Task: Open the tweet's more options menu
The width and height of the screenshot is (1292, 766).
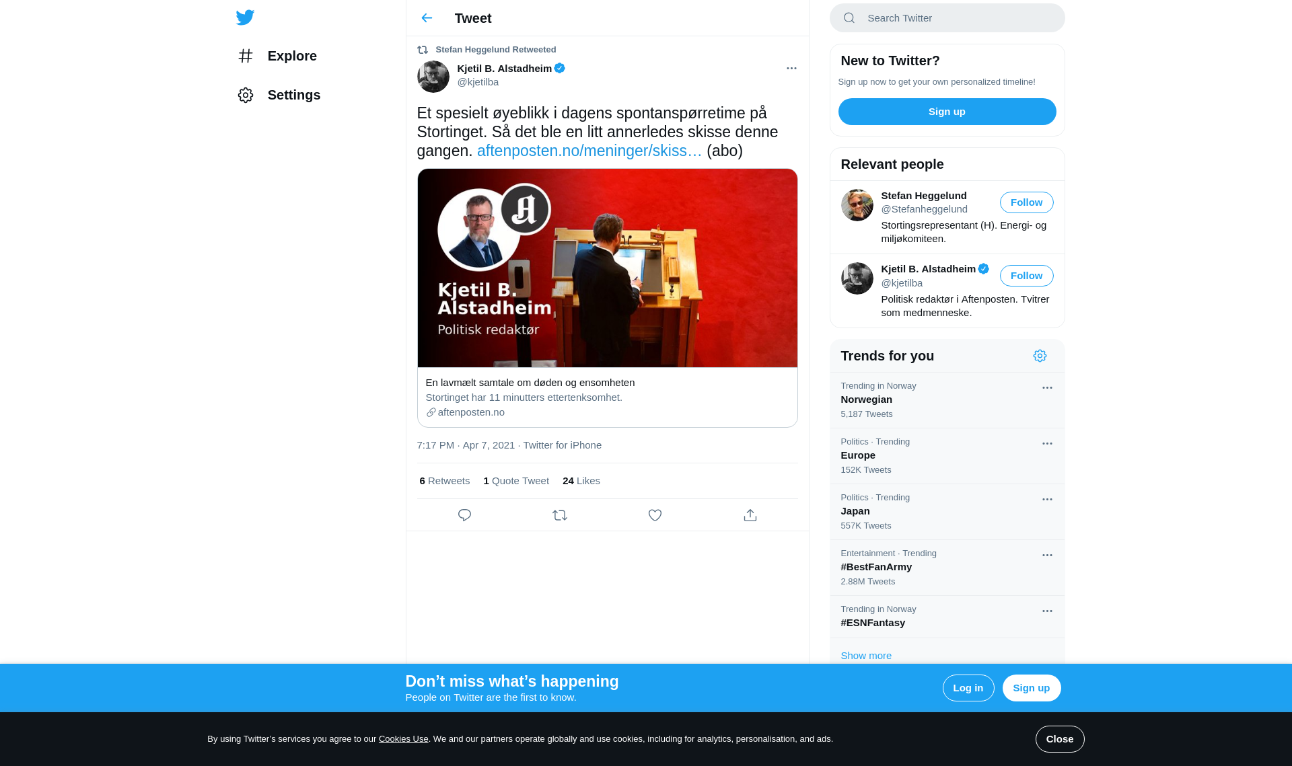Action: [791, 69]
